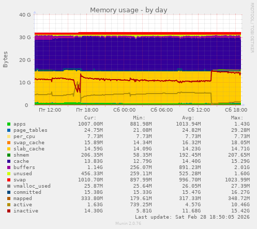Click the unused lime legend swatch

pyautogui.click(x=9, y=174)
